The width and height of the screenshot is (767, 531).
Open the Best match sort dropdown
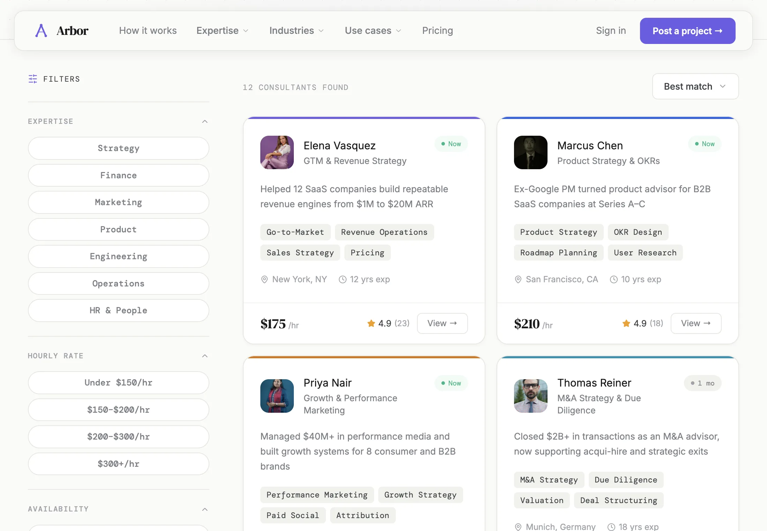(695, 87)
